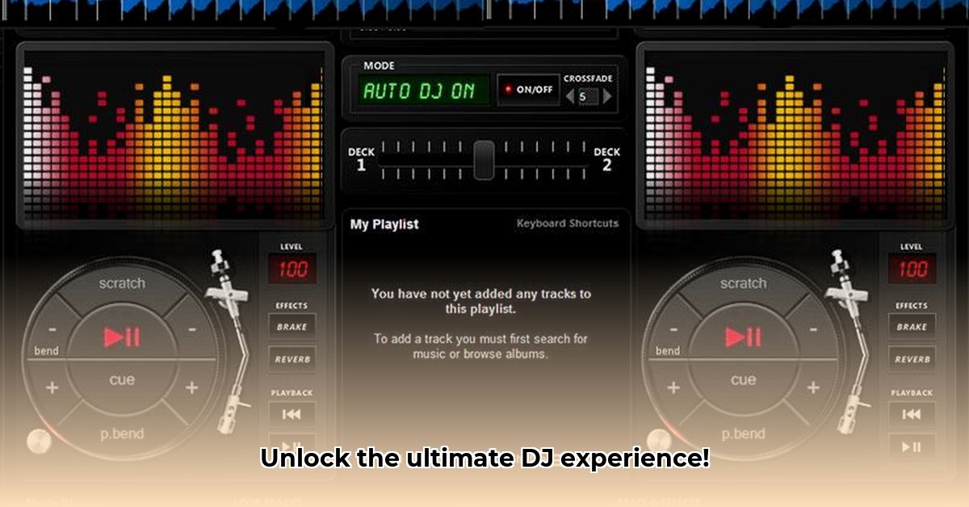This screenshot has width=969, height=507.
Task: Tap the cue pad on Deck 2
Action: pos(745,379)
